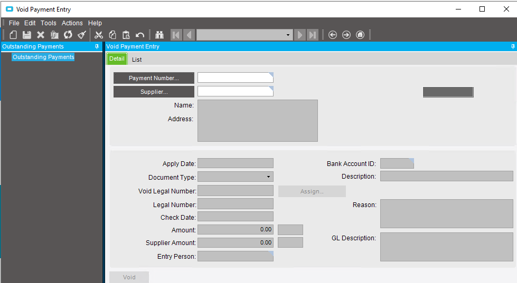The height and width of the screenshot is (283, 517).
Task: Open the Tools menu
Action: click(x=49, y=23)
